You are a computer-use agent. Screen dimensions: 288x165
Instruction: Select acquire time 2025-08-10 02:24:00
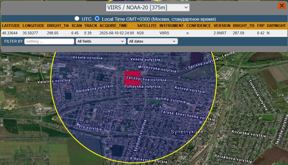(x=117, y=33)
